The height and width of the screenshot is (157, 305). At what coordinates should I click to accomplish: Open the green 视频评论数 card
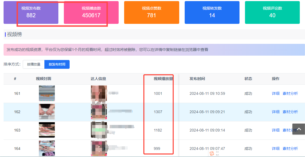click(272, 13)
